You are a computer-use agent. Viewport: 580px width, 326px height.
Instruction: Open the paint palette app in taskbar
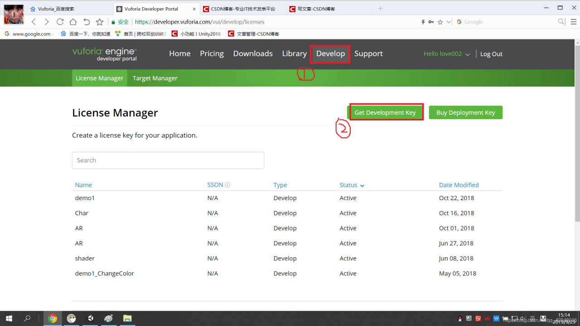[x=109, y=318]
